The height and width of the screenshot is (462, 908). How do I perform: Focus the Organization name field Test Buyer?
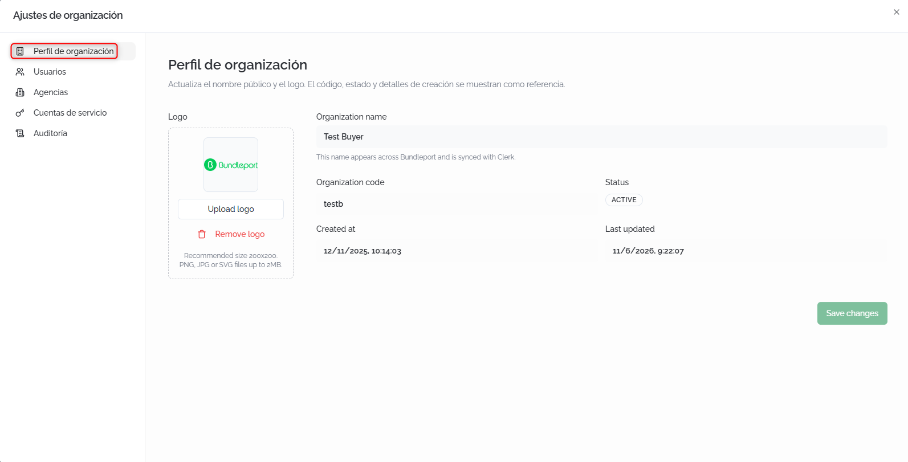click(x=602, y=137)
